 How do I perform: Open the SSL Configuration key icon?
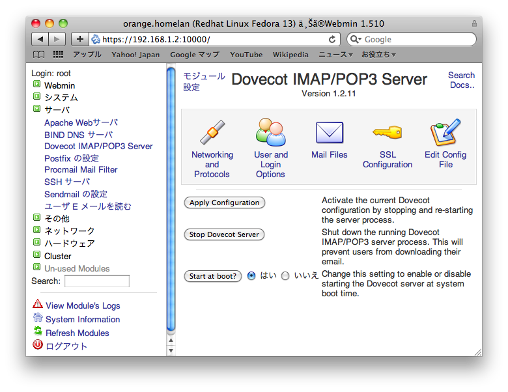[387, 133]
